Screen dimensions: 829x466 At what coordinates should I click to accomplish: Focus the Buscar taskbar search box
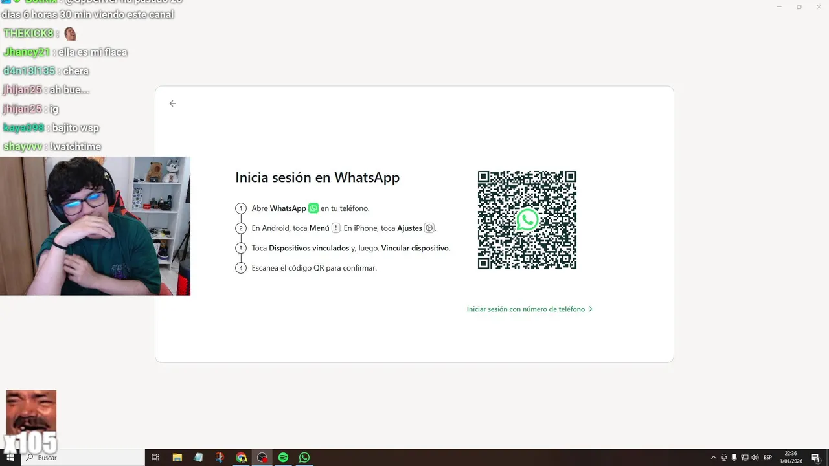point(82,458)
